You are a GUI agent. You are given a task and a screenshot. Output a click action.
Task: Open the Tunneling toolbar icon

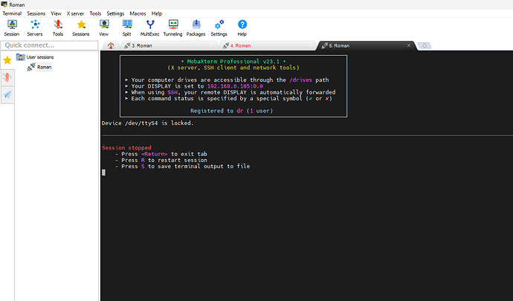[x=172, y=27]
